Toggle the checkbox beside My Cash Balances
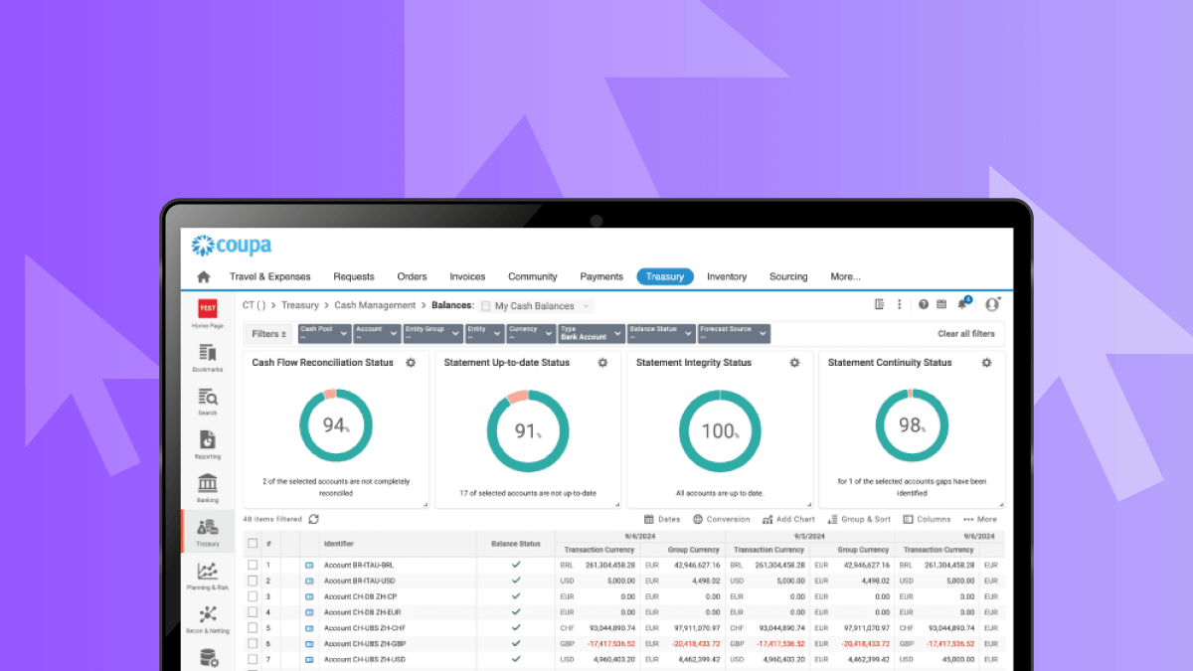Image resolution: width=1193 pixels, height=671 pixels. pyautogui.click(x=485, y=306)
